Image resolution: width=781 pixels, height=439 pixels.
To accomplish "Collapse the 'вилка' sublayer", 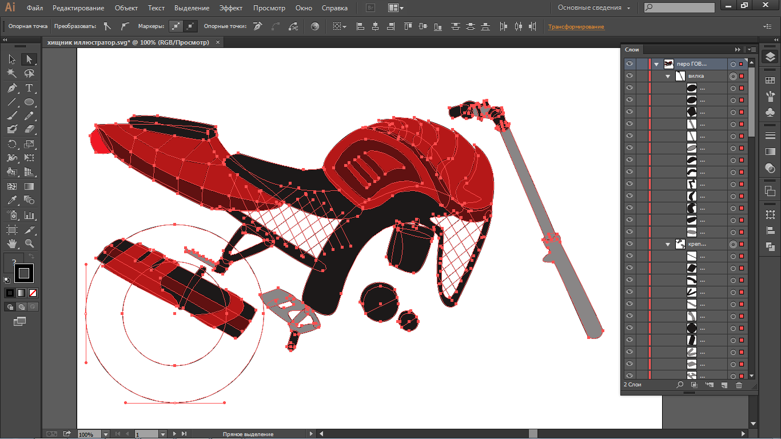I will coord(668,76).
